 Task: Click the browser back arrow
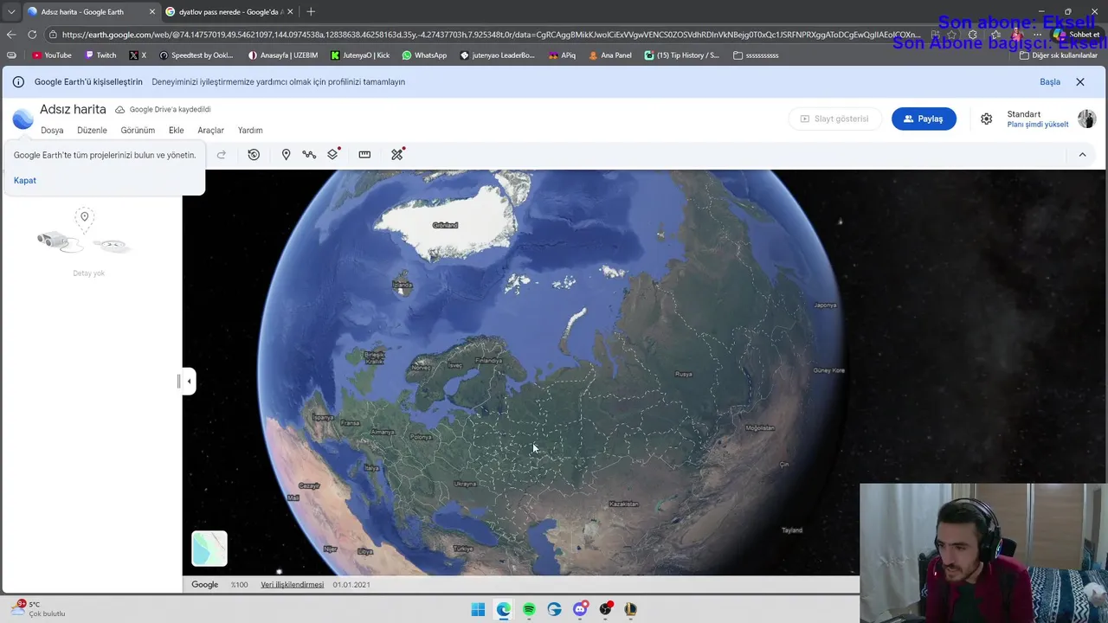pos(11,35)
